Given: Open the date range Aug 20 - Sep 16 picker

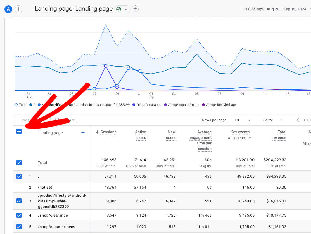Looking at the screenshot, I should tap(286, 9).
